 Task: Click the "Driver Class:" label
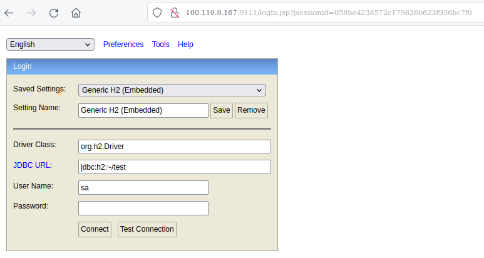point(34,145)
